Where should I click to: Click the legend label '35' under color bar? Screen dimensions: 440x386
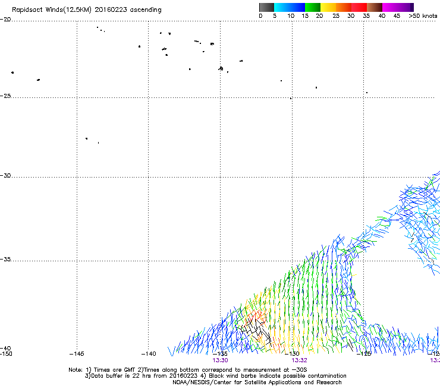[x=366, y=16]
